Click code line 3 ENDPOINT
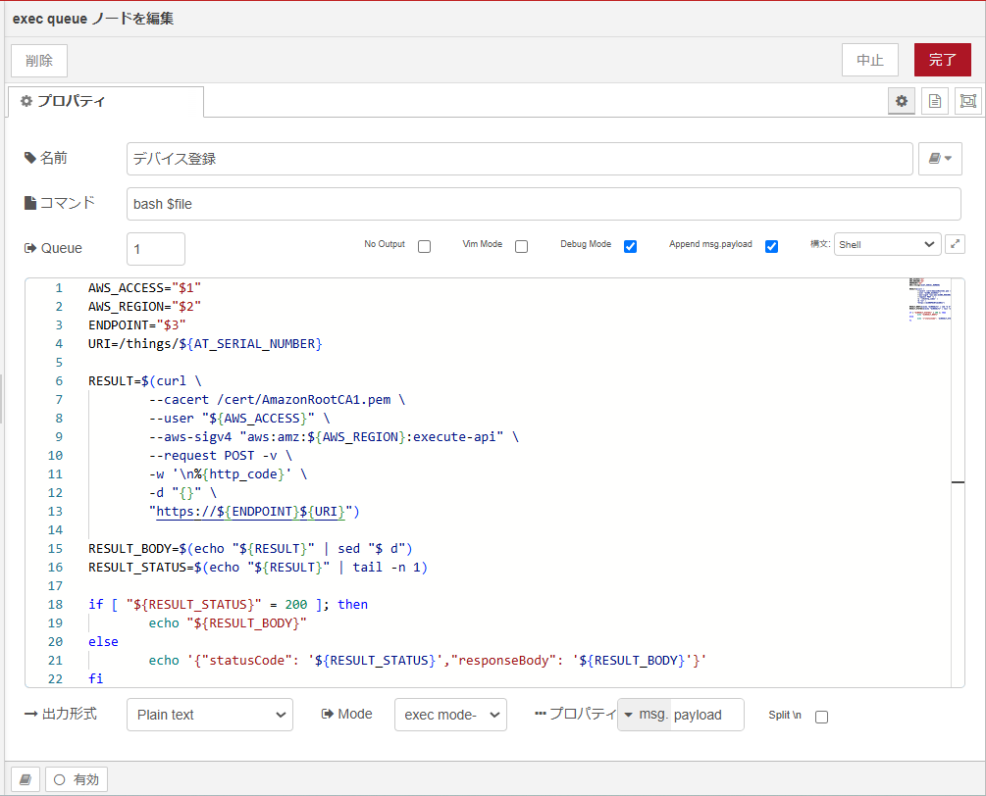 (137, 324)
